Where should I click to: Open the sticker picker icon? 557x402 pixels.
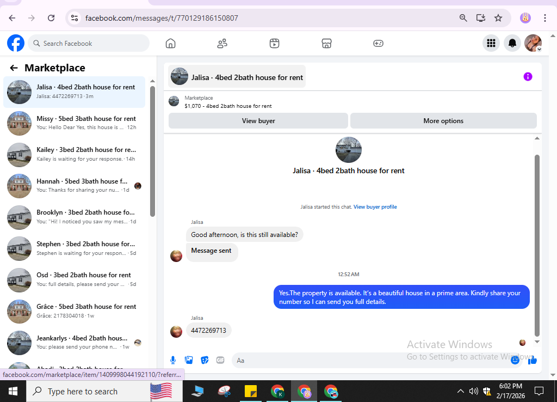205,360
